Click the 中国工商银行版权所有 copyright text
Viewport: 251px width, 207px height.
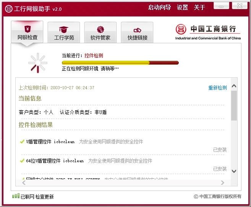coord(217,196)
